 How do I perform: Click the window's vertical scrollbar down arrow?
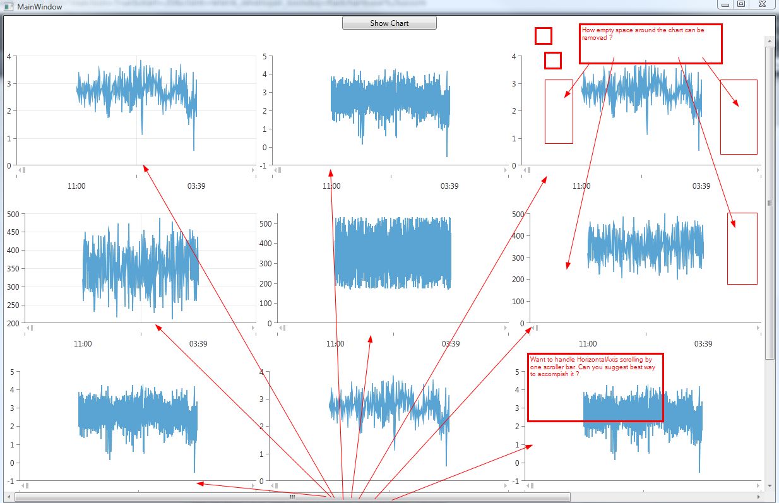(x=770, y=486)
